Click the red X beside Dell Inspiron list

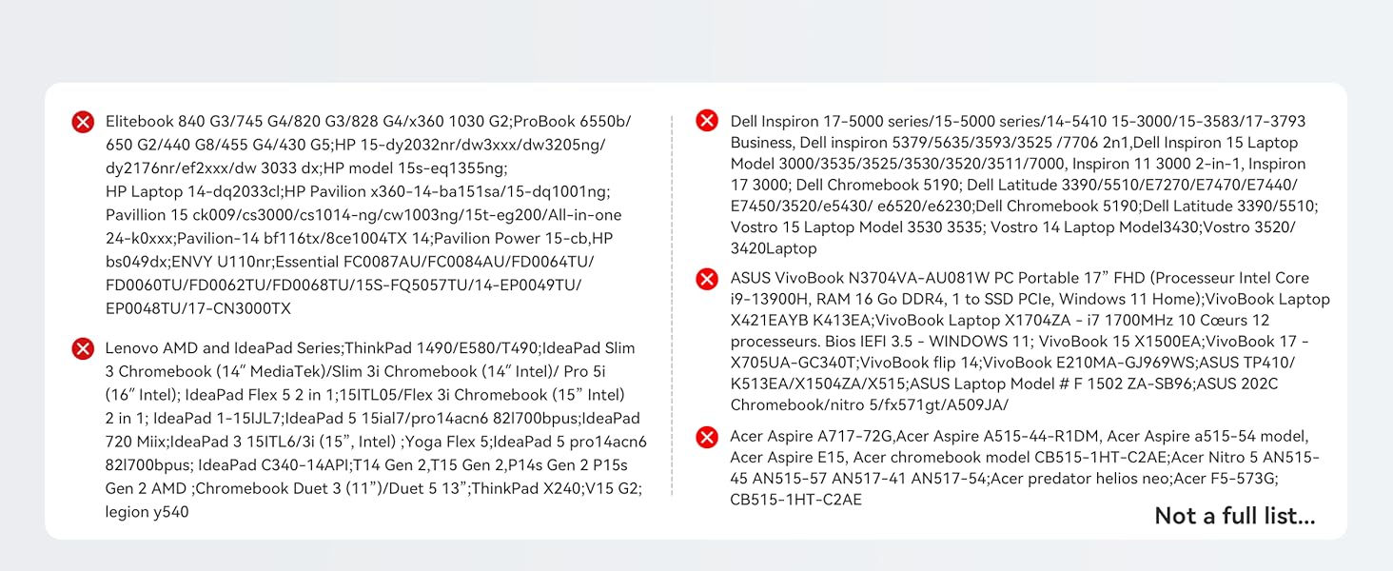coord(707,121)
